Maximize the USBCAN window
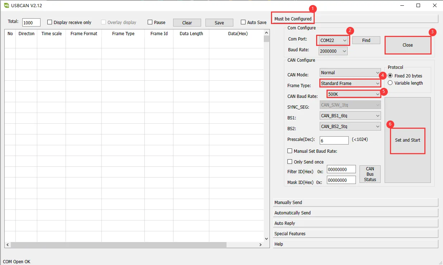Viewport: 443px width, 265px height. 418,5
